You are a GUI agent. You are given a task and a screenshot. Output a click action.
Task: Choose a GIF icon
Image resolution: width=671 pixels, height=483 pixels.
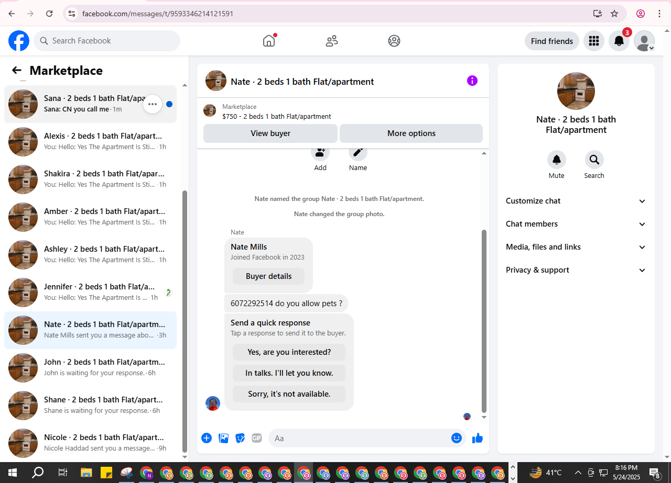[x=256, y=438]
